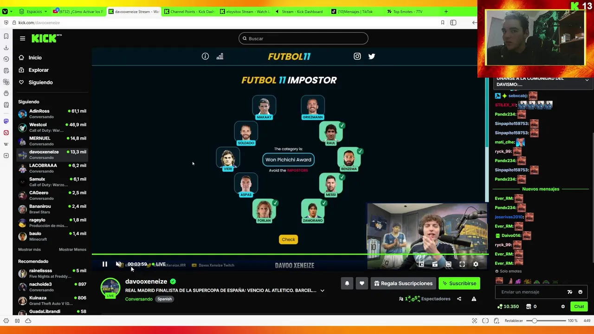This screenshot has height=334, width=594.
Task: Switch to Cómo Activar YouTube tab
Action: click(x=78, y=12)
